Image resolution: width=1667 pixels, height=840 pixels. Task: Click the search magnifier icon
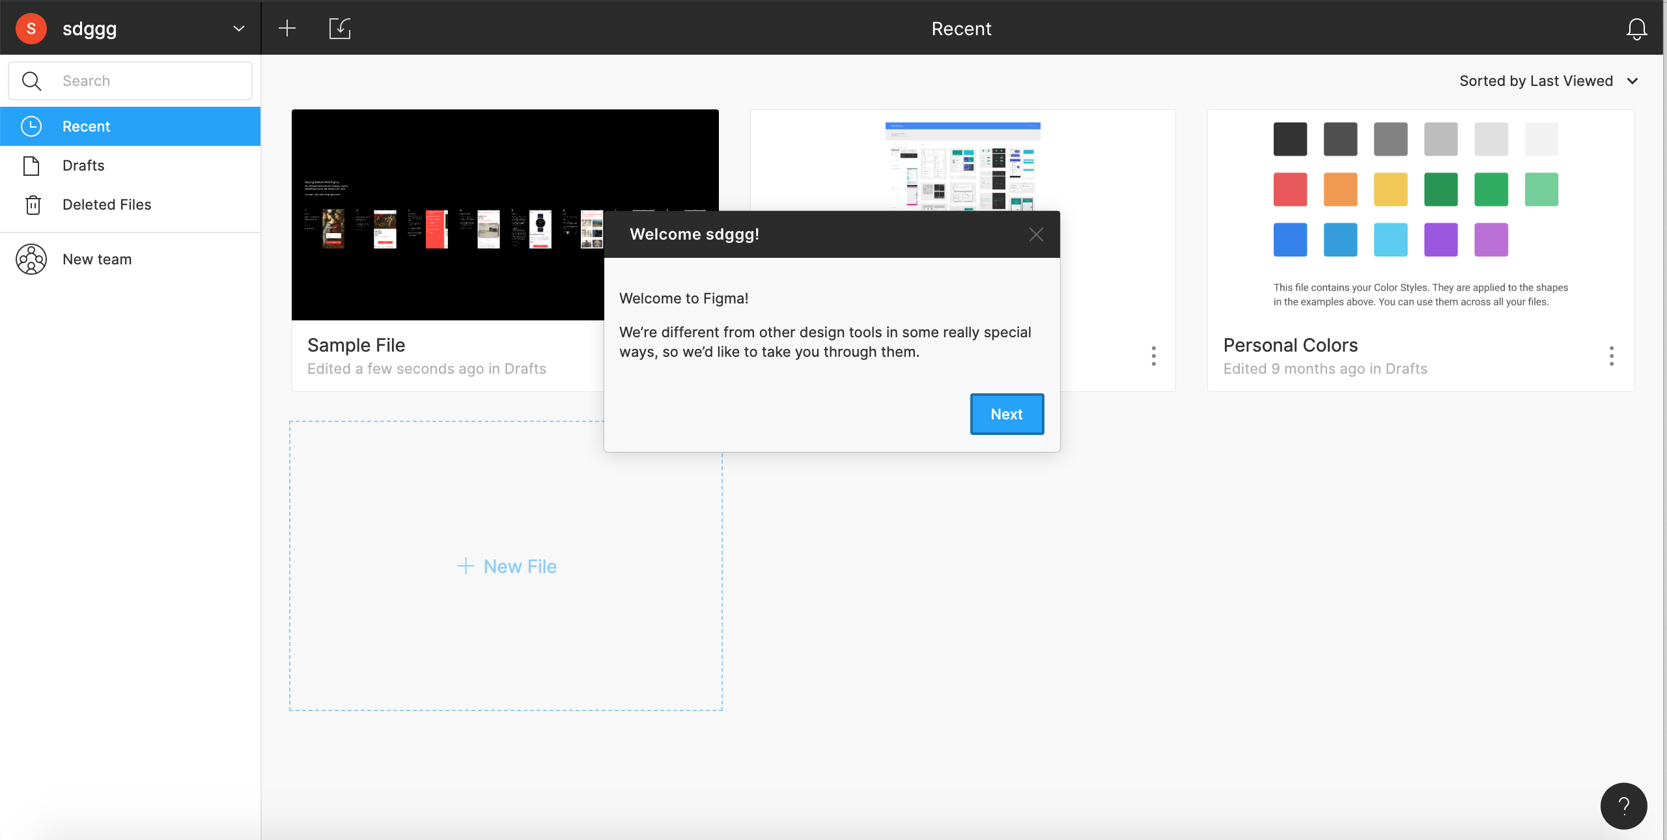[31, 79]
